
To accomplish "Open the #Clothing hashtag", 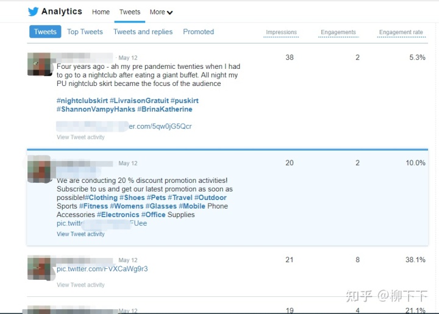I will 101,198.
